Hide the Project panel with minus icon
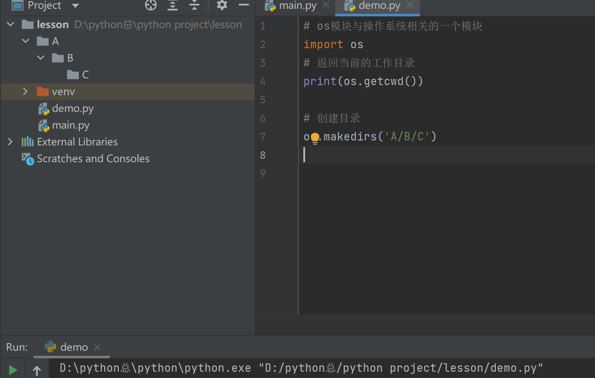Image resolution: width=595 pixels, height=378 pixels. [244, 5]
